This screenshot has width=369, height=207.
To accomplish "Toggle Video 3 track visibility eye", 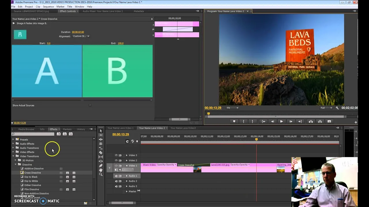I will pos(116,155).
